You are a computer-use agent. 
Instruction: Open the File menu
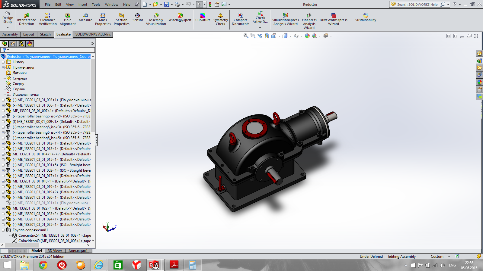point(48,5)
